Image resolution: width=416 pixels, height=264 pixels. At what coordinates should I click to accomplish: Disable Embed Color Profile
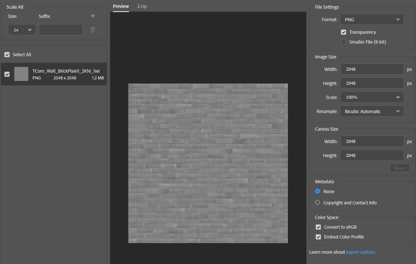318,237
